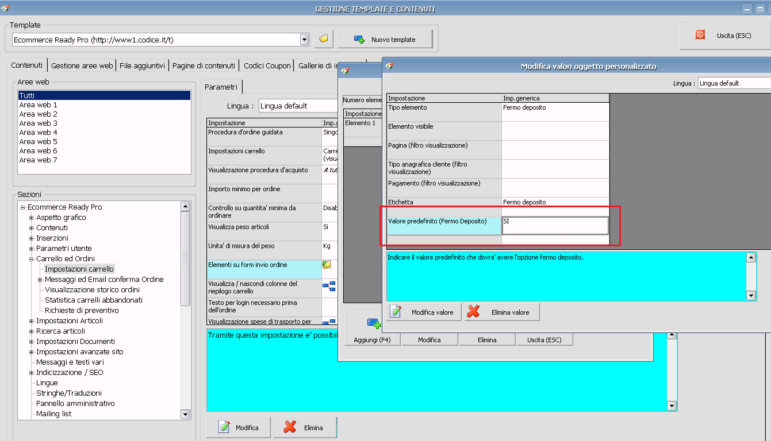Click the Valore predefinito (Fermo Deposito) value field

555,225
